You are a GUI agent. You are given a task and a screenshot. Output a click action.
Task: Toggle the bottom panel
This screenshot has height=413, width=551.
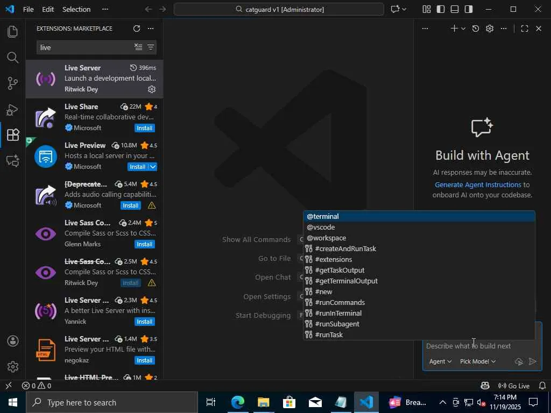pyautogui.click(x=455, y=9)
